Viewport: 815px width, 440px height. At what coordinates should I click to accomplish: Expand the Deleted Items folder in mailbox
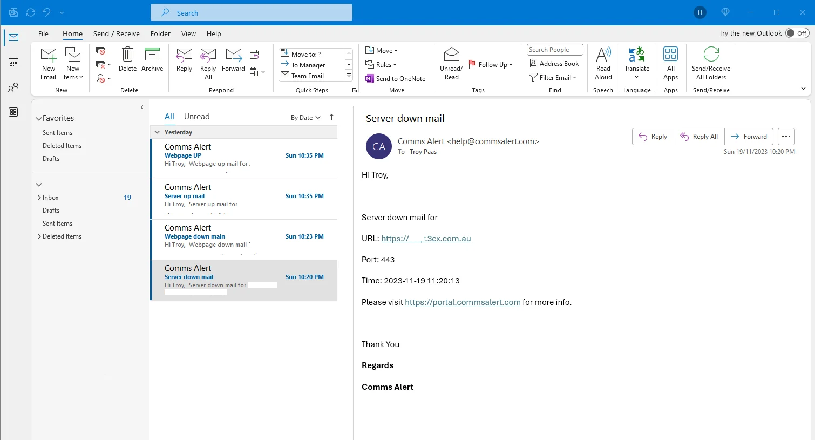39,236
